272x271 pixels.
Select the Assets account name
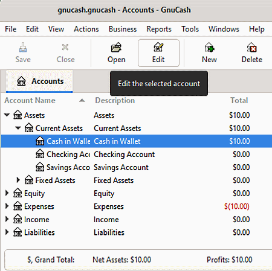34,115
